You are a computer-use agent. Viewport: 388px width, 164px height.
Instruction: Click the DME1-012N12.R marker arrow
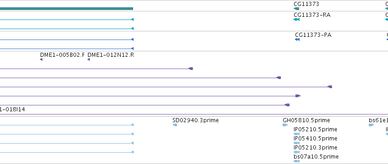88,60
